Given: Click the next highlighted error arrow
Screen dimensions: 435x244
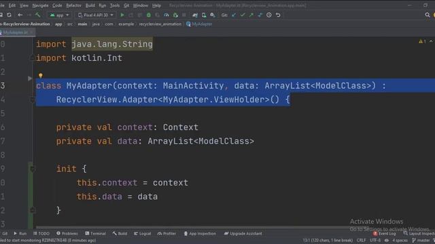Looking at the screenshot, I should pyautogui.click(x=431, y=41).
